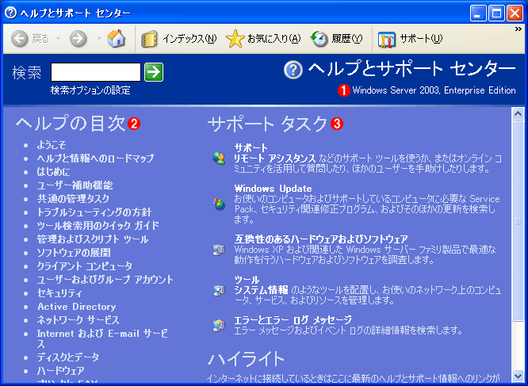The width and height of the screenshot is (528, 386).
Task: Open 共通の管理タスク topic
Action: [x=73, y=199]
